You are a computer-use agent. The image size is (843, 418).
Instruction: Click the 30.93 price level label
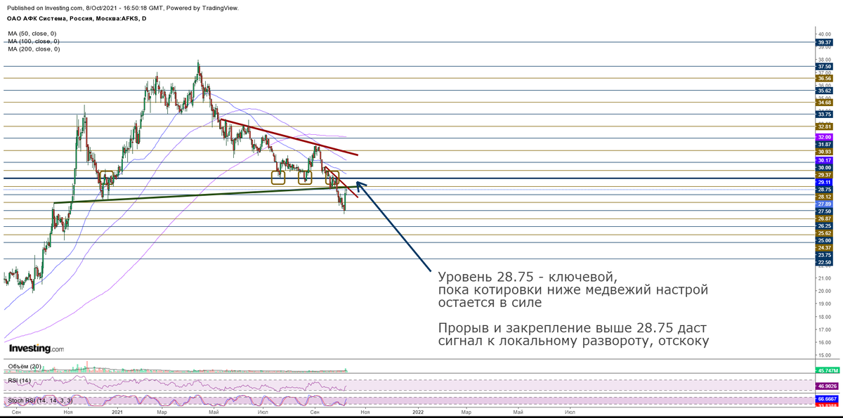825,152
